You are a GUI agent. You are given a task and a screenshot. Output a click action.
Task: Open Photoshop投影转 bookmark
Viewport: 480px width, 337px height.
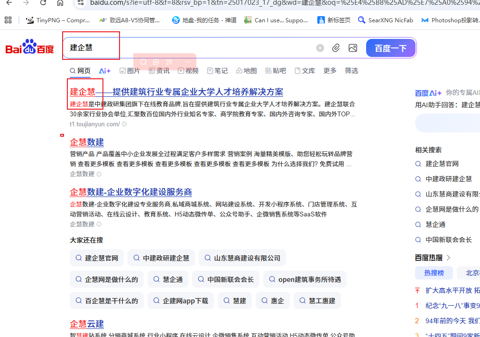pyautogui.click(x=450, y=20)
